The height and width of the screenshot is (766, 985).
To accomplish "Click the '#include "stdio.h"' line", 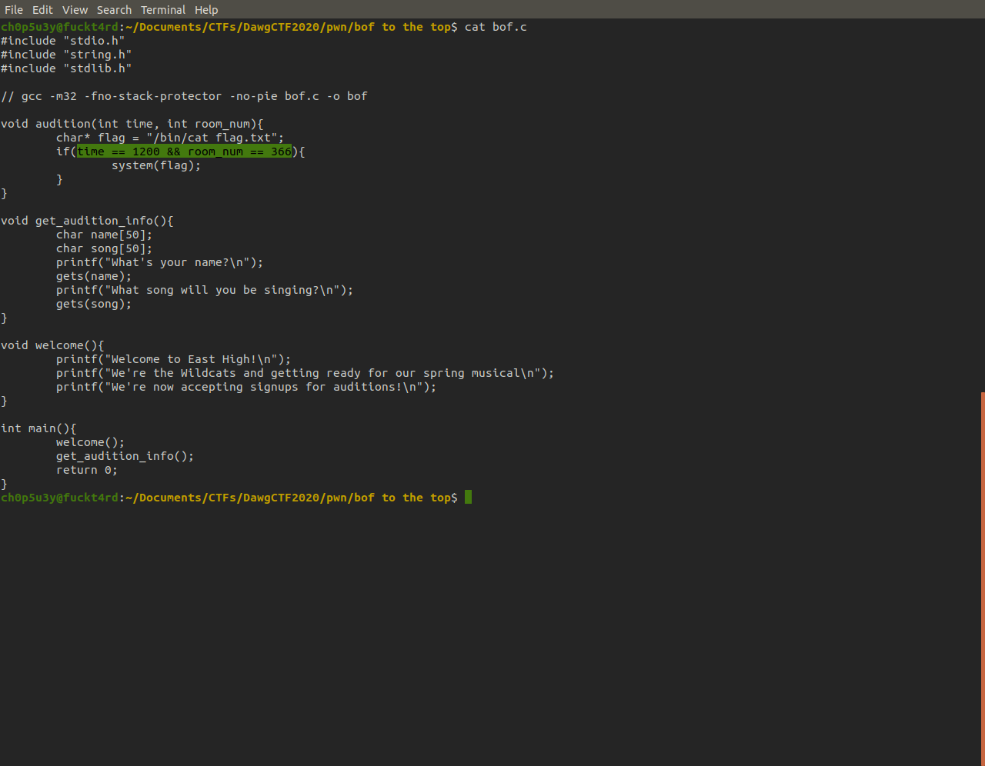I will [x=62, y=41].
